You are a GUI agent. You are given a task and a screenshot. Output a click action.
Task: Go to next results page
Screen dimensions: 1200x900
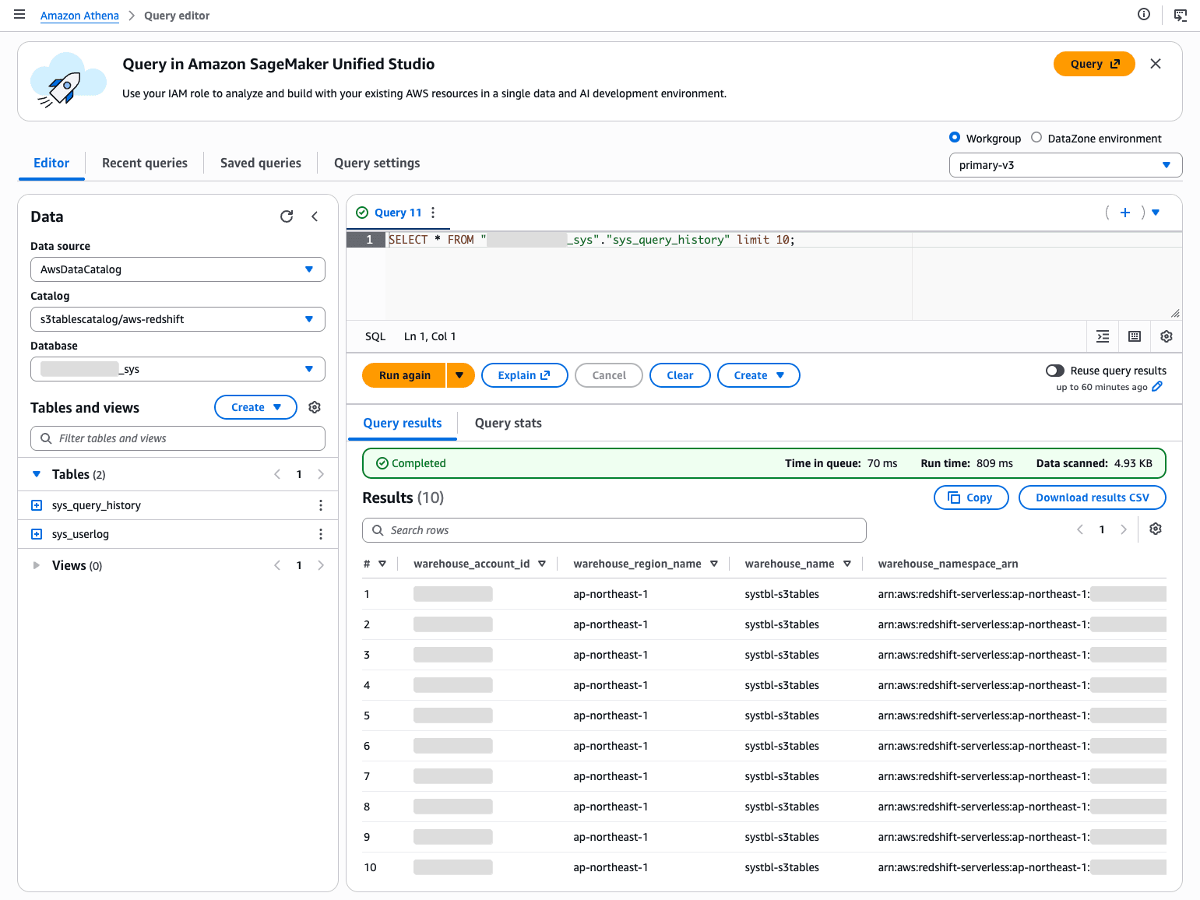click(x=1124, y=529)
